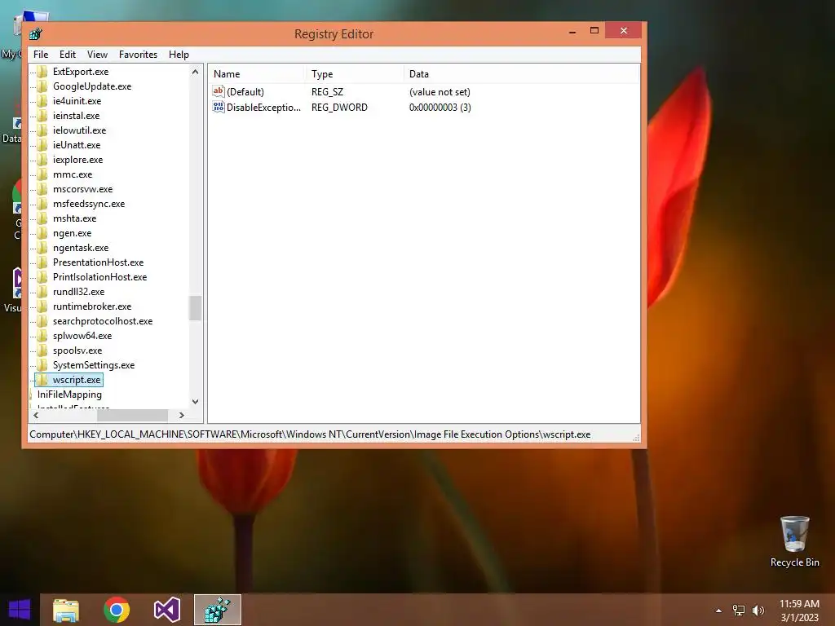Select the splwow64.exe key

[x=82, y=336]
